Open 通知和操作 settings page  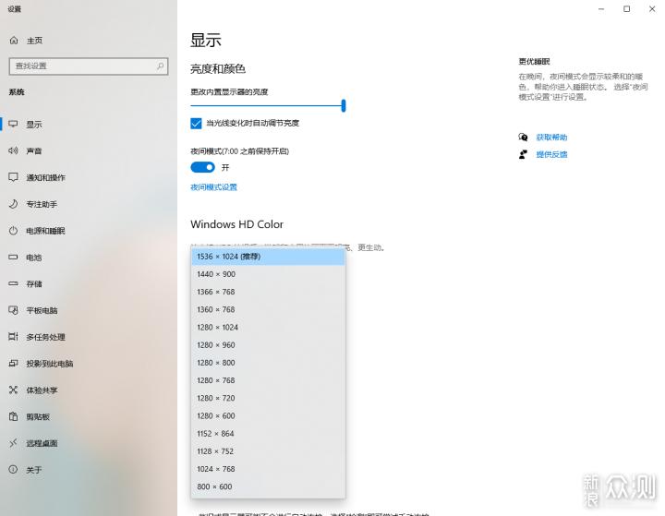pyautogui.click(x=46, y=177)
